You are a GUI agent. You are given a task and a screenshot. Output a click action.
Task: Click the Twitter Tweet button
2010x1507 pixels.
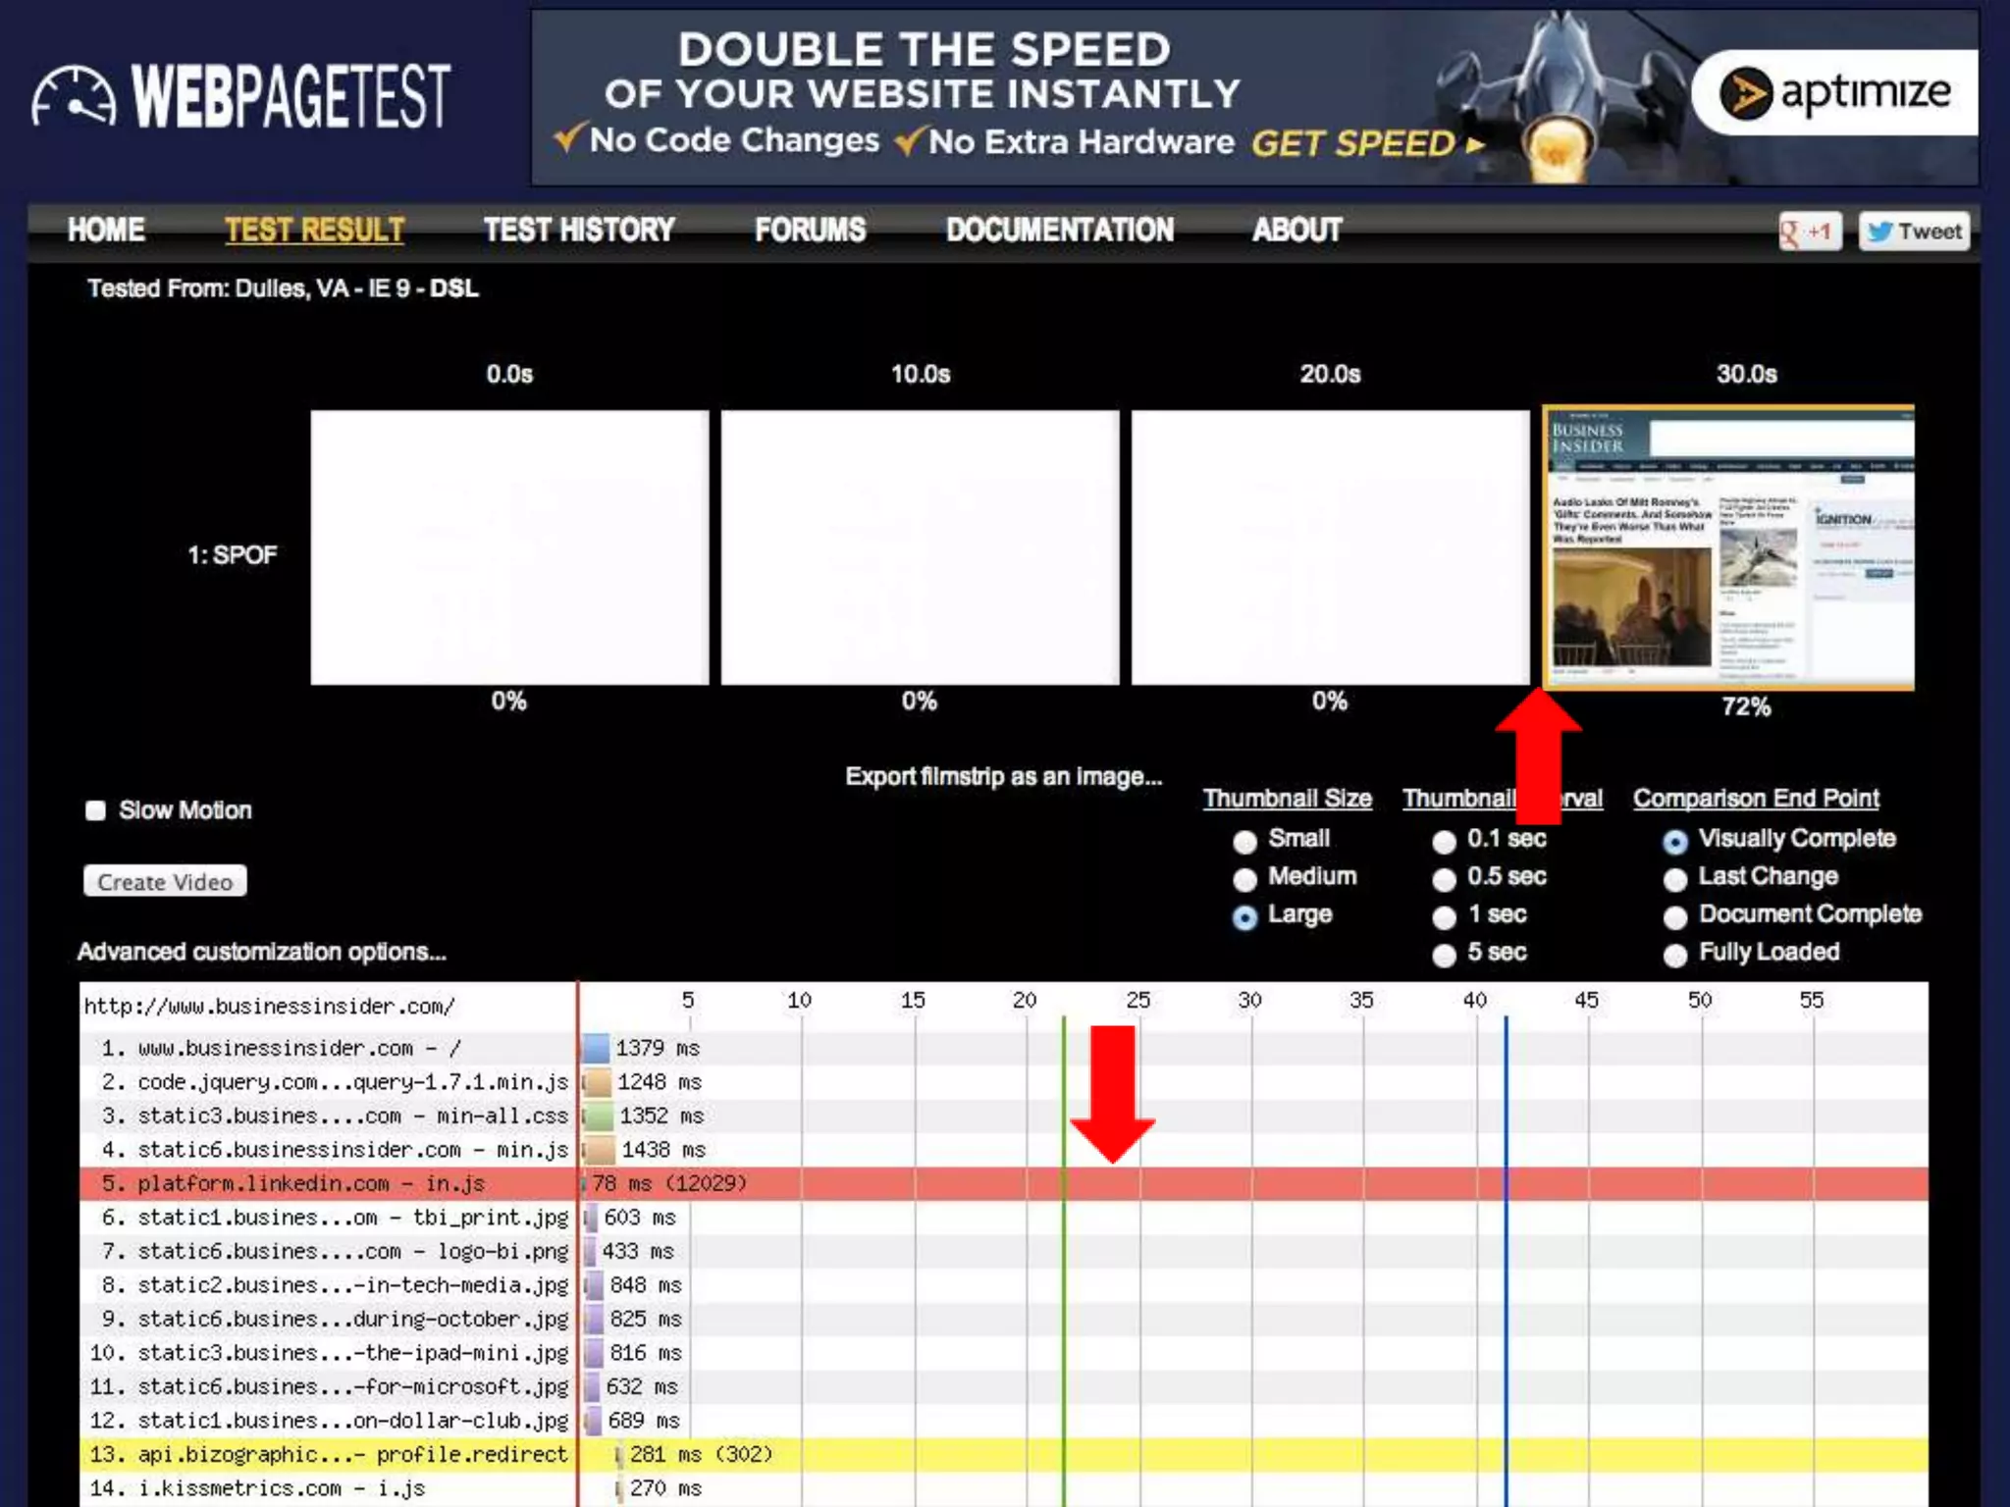pyautogui.click(x=1913, y=232)
